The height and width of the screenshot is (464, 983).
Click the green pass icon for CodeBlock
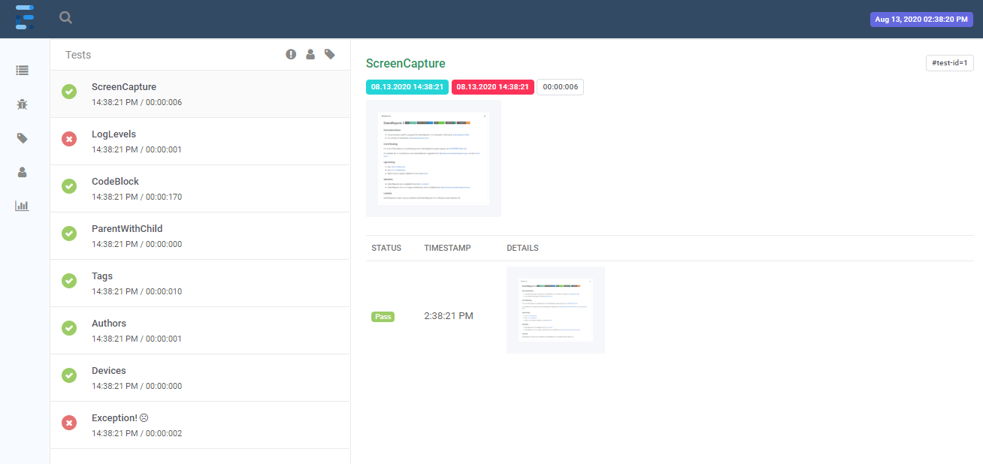(x=69, y=186)
